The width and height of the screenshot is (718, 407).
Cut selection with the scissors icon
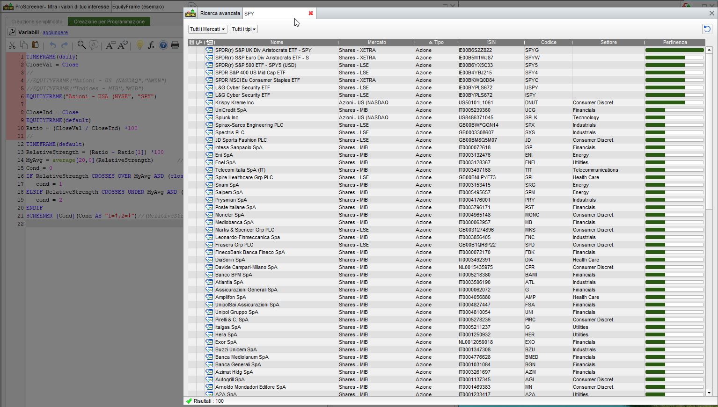click(12, 45)
